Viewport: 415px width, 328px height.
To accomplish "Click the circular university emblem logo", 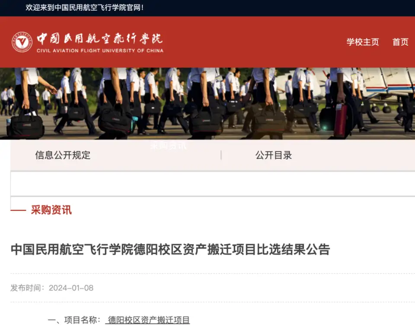I will click(x=22, y=42).
